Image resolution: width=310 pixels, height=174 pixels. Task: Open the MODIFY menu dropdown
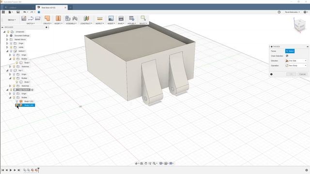pos(58,24)
